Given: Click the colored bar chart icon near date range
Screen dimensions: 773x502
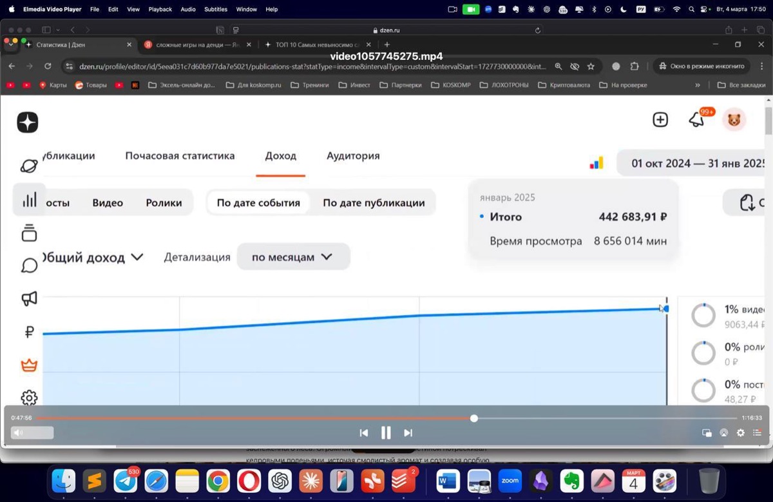Looking at the screenshot, I should [x=596, y=163].
